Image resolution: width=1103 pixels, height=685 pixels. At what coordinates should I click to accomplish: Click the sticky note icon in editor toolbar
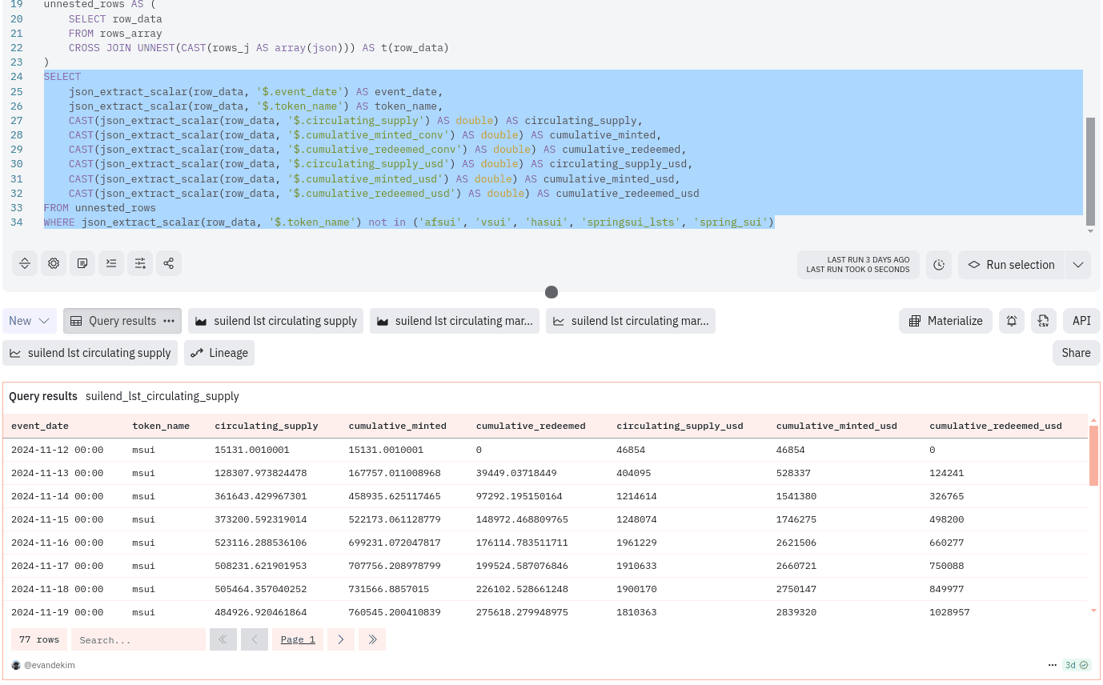(82, 263)
